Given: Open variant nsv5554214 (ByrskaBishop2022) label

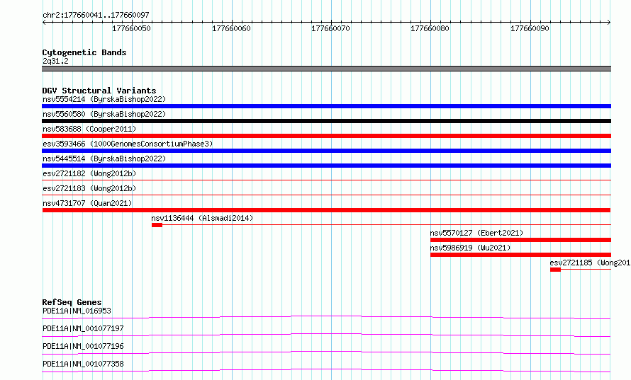Looking at the screenshot, I should (104, 99).
